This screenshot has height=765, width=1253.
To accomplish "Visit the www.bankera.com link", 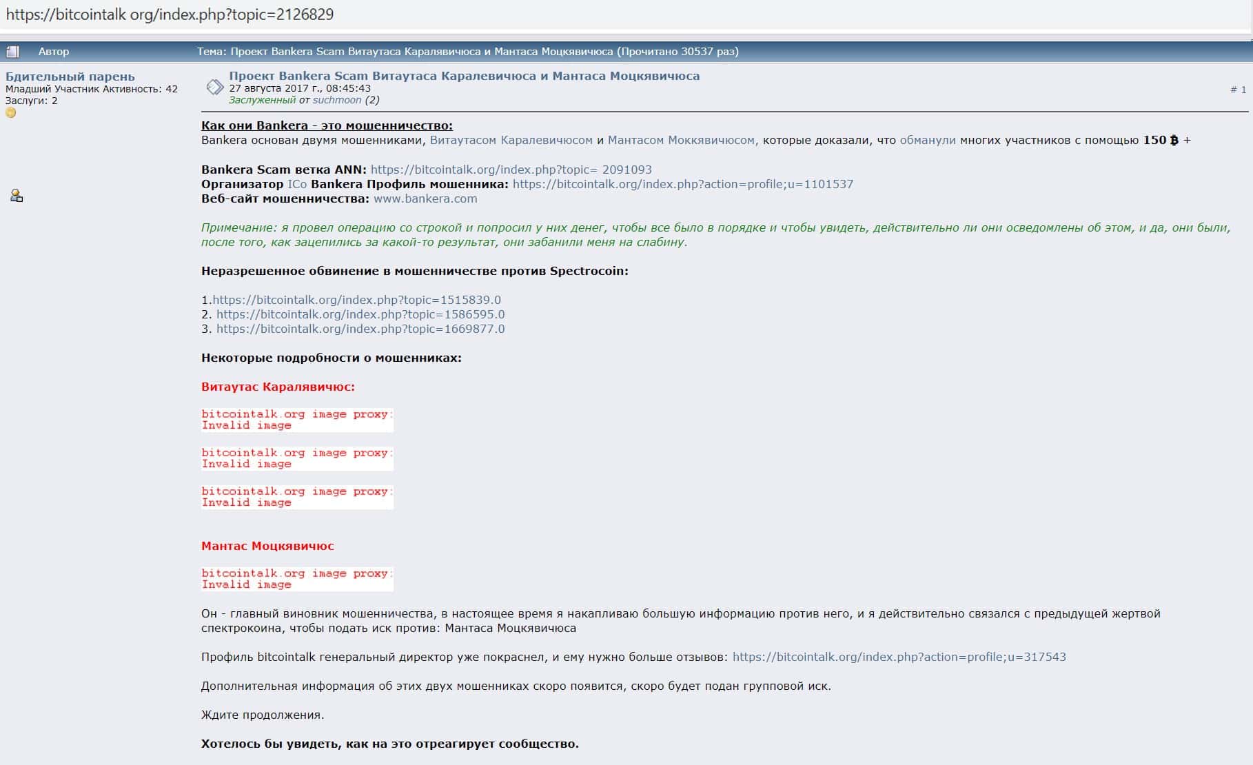I will pyautogui.click(x=425, y=198).
